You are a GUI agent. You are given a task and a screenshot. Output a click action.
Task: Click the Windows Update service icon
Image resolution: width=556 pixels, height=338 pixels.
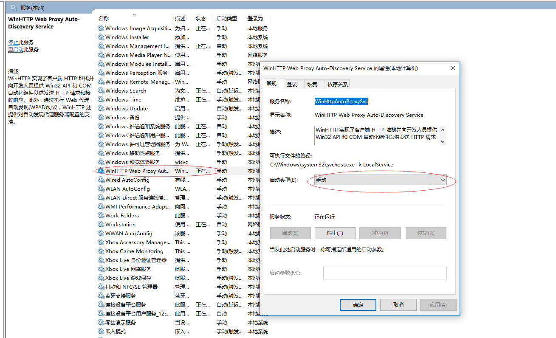[x=101, y=108]
